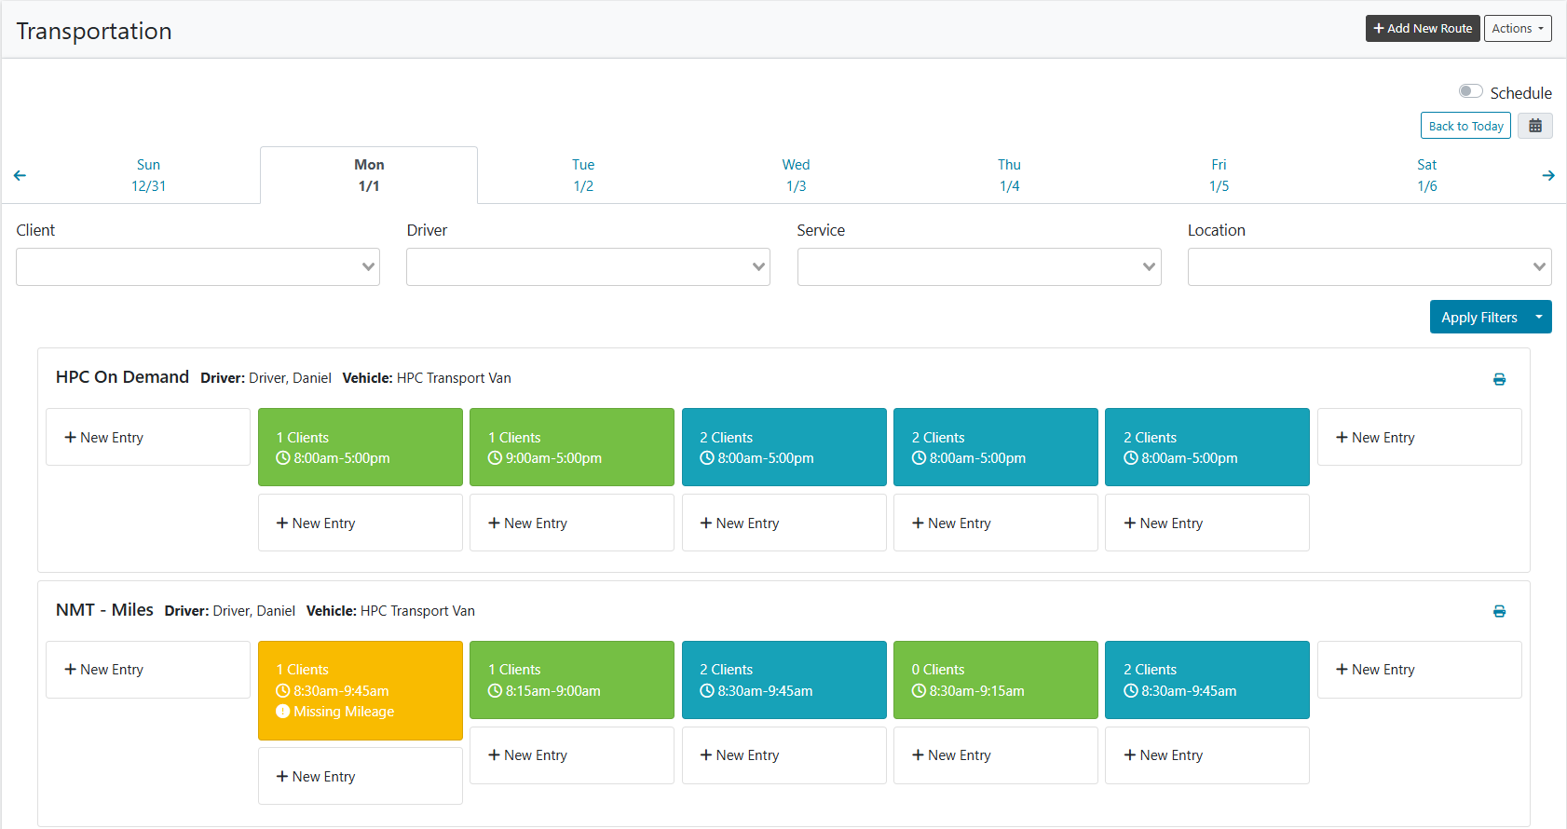Click clock icon on 8:15am-9:00am entry
Screen dimensions: 1567x829
click(495, 691)
